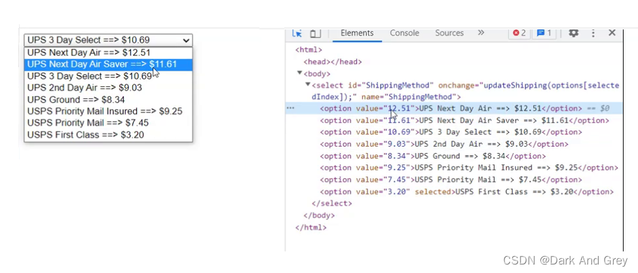This screenshot has width=638, height=273.
Task: Choose USPS Priority Mail Insured $9.25 option
Action: click(108, 111)
